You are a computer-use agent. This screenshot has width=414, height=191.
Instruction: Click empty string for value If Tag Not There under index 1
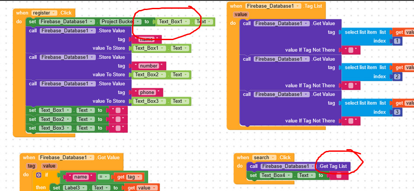[x=351, y=50]
